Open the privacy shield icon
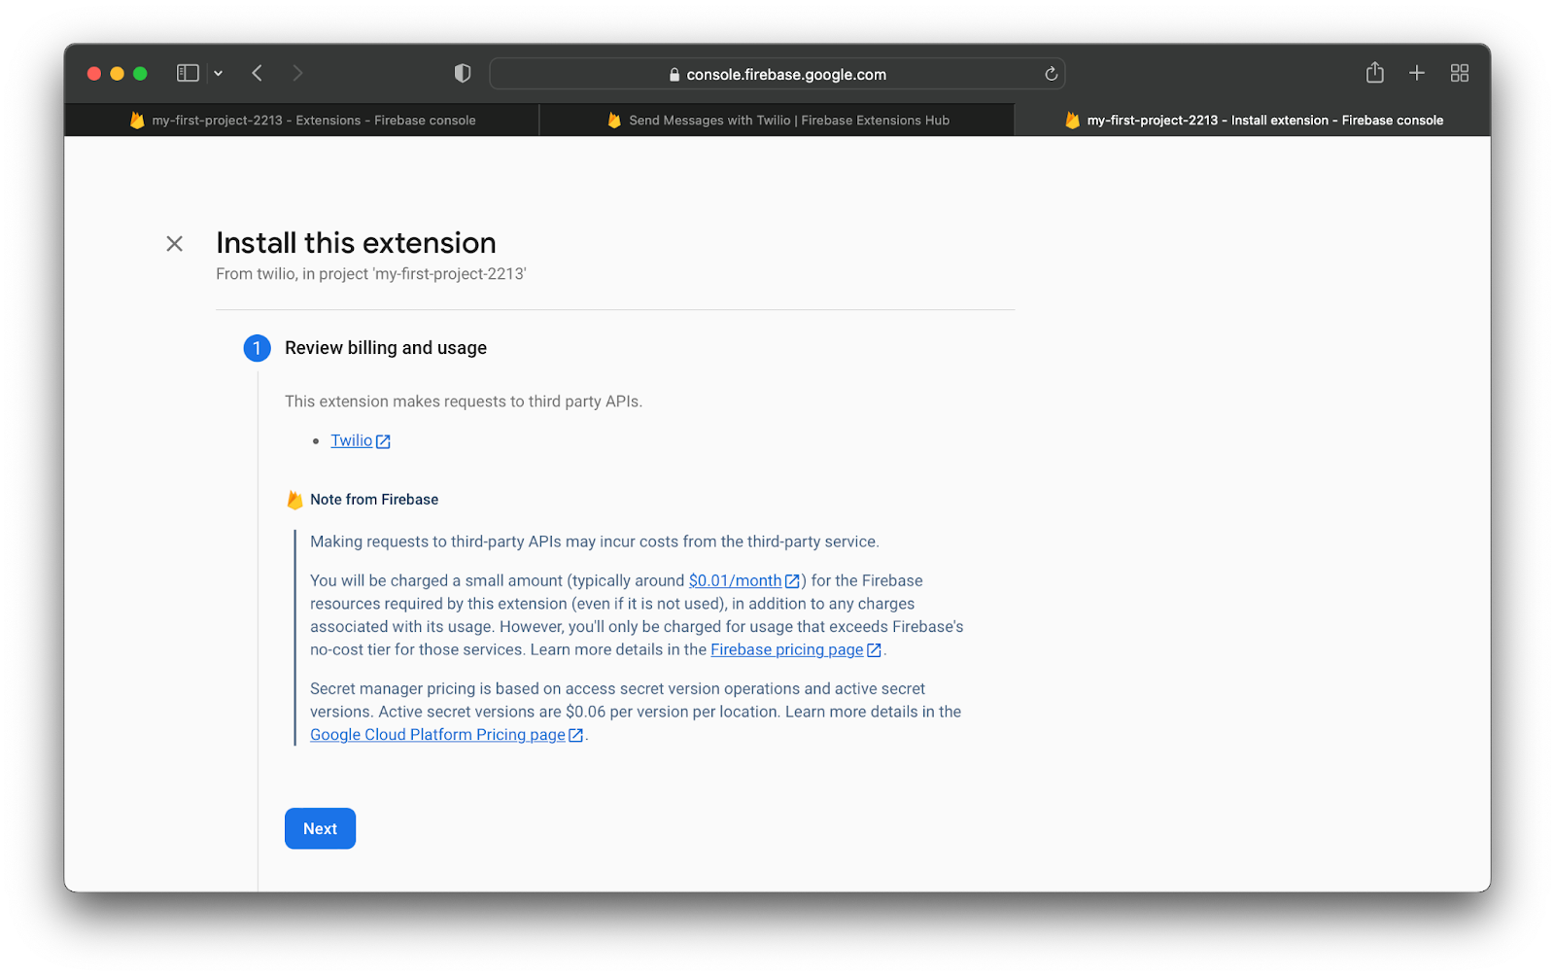 [x=463, y=73]
